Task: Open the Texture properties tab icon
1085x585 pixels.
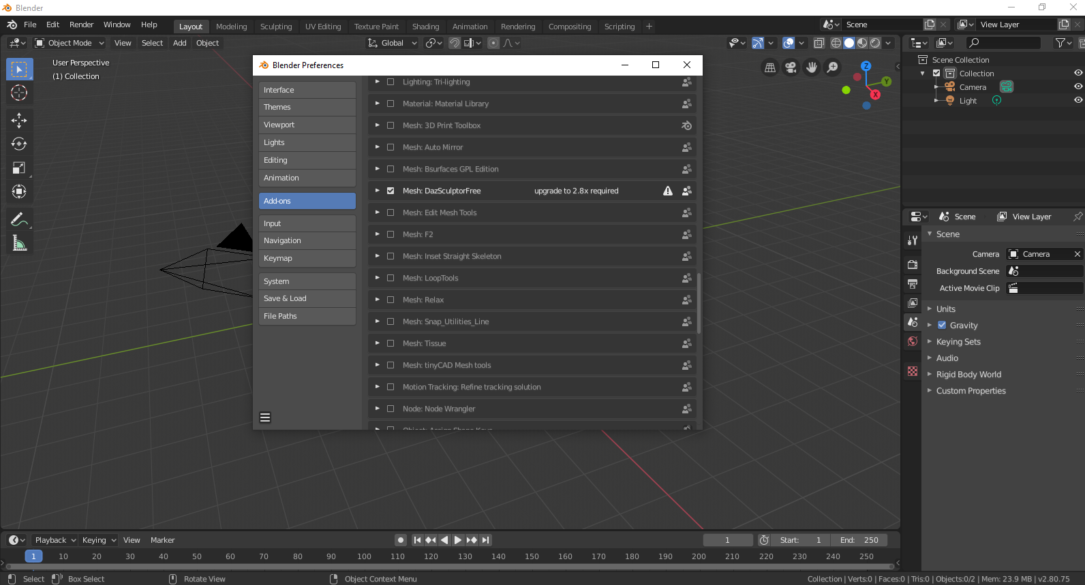Action: coord(913,371)
